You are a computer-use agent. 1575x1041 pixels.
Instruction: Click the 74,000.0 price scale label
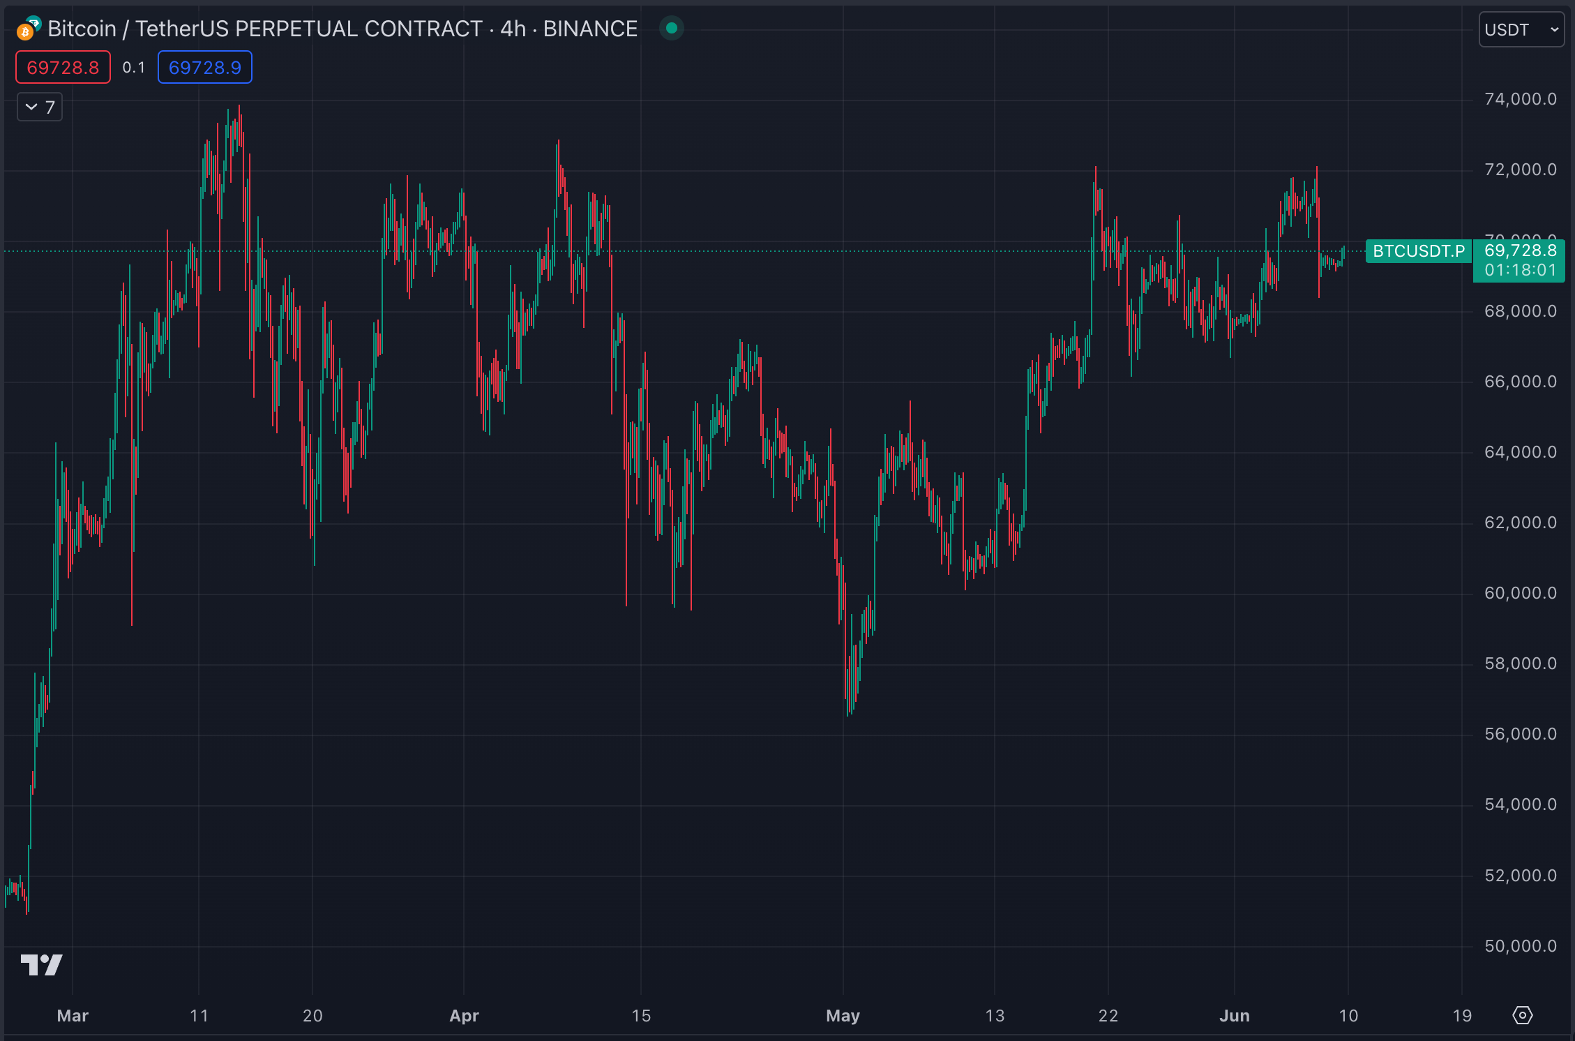tap(1520, 99)
